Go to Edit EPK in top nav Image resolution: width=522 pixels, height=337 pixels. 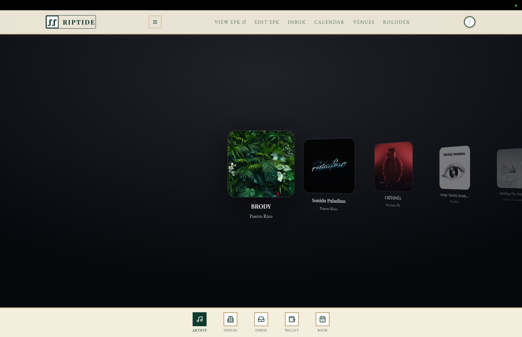(267, 22)
